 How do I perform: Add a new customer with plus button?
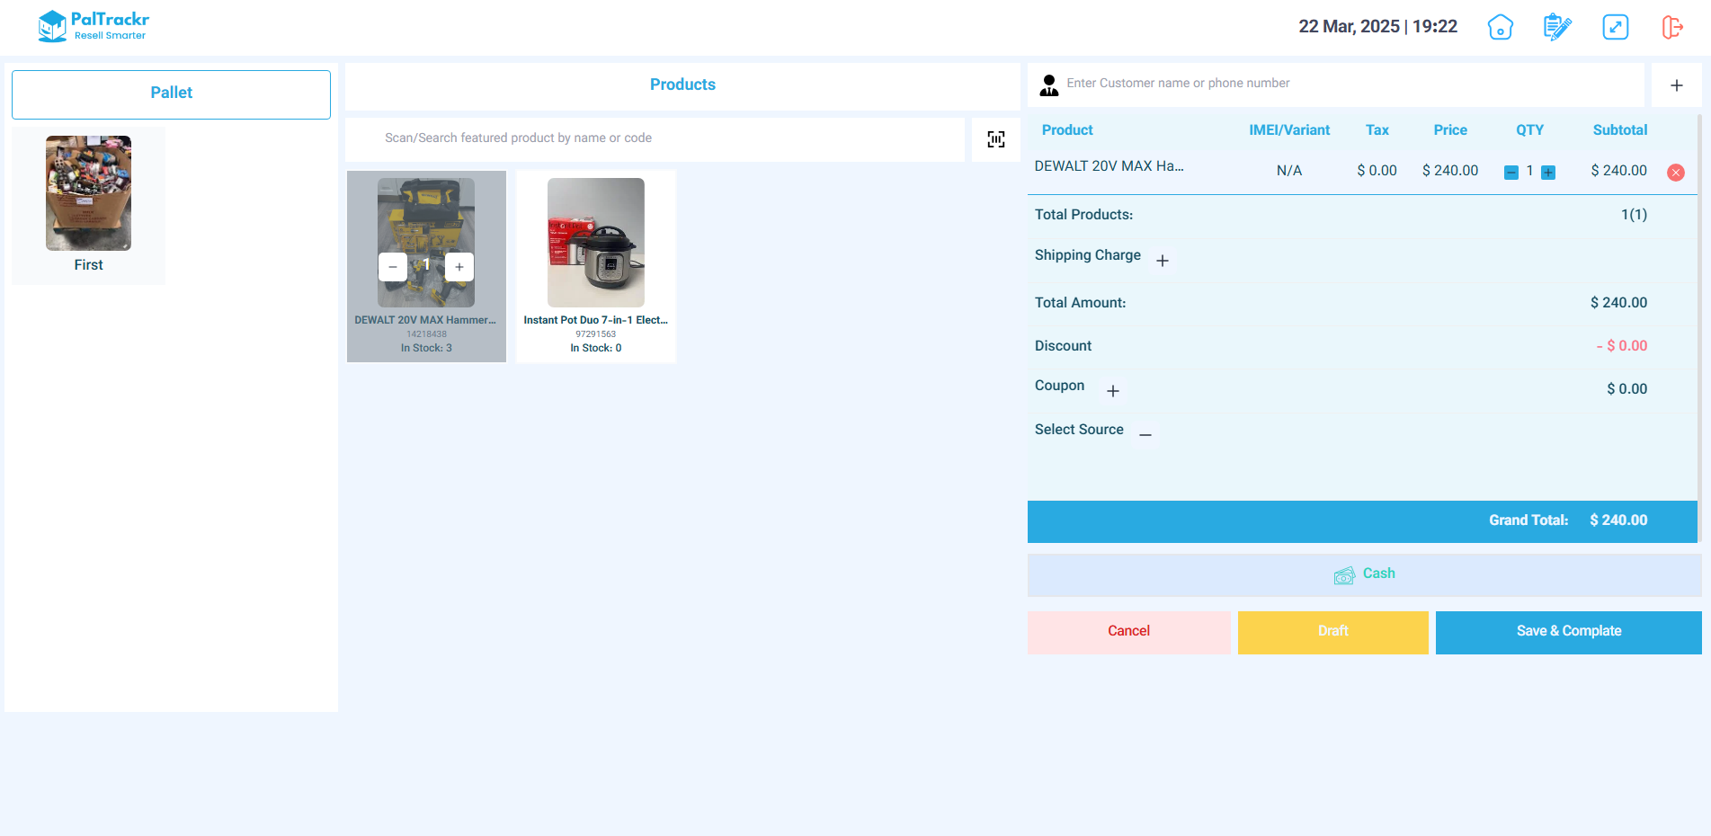click(1677, 85)
